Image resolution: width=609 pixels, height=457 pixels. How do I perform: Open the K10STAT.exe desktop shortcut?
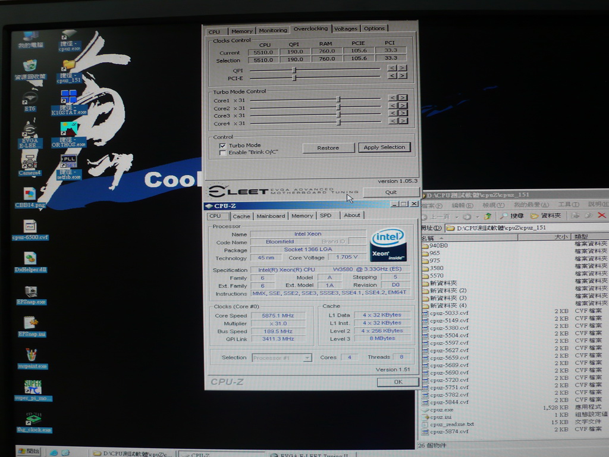pos(69,102)
